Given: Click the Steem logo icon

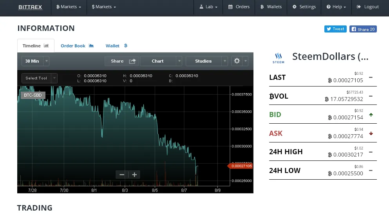Looking at the screenshot, I should (x=279, y=58).
